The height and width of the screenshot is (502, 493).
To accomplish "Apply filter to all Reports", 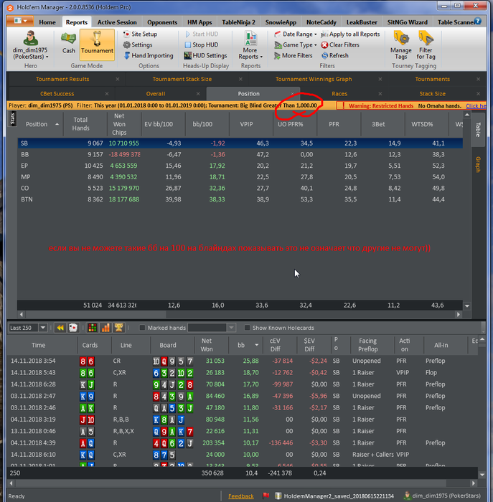I will tap(350, 34).
